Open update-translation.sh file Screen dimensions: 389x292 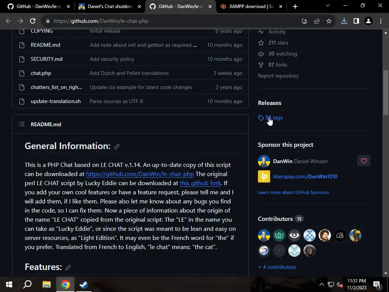[55, 101]
